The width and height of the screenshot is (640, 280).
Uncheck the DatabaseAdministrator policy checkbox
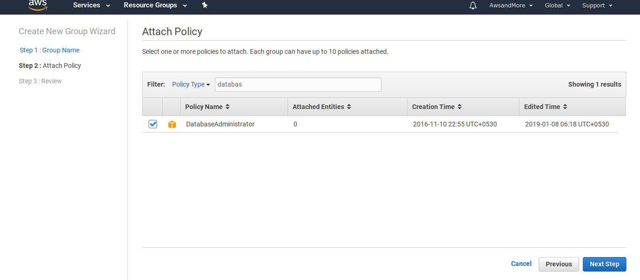point(153,124)
